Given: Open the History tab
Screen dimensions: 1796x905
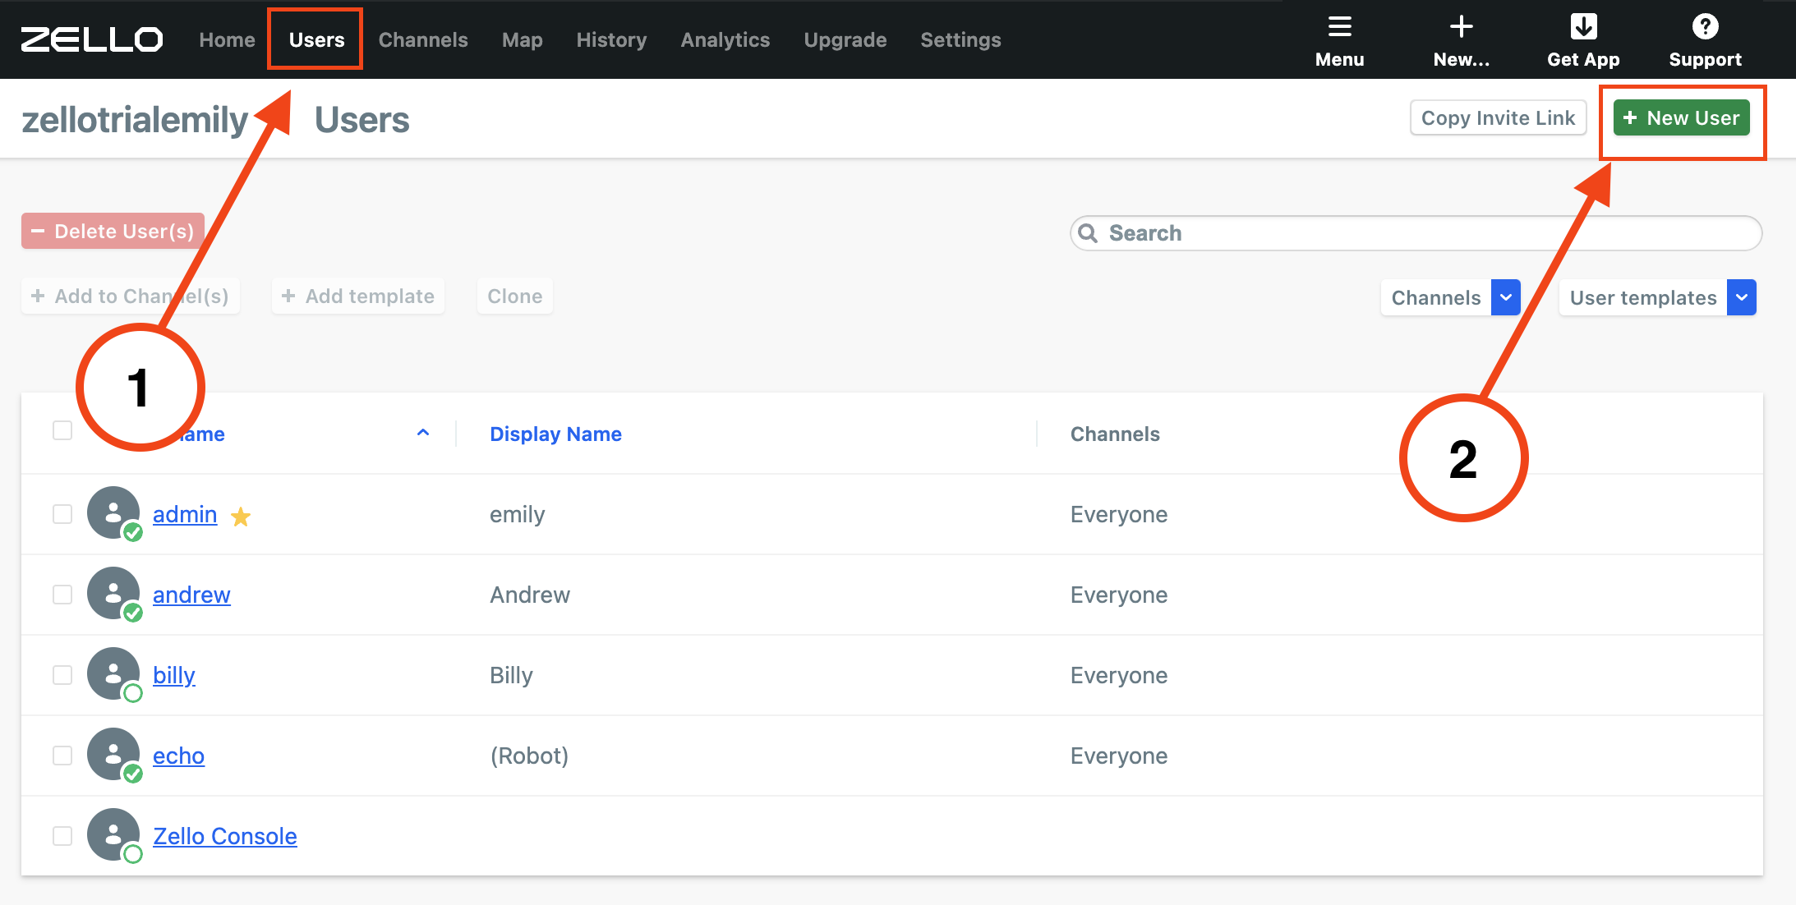Looking at the screenshot, I should [x=611, y=40].
